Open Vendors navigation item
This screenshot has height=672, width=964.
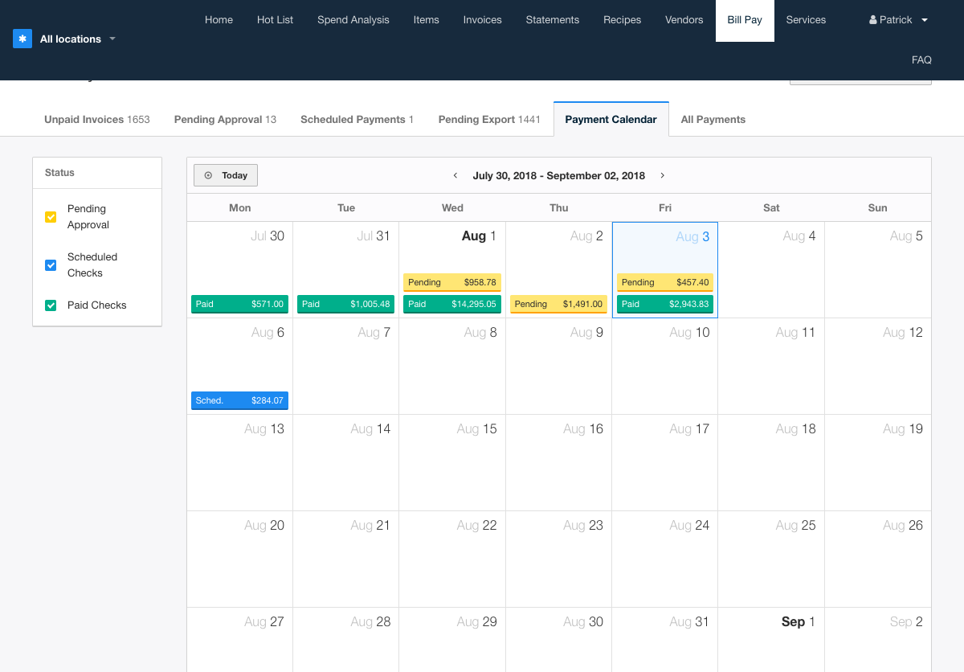[684, 20]
